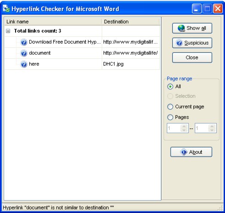
Task: Decrease the ending page number spinner
Action: (212, 130)
